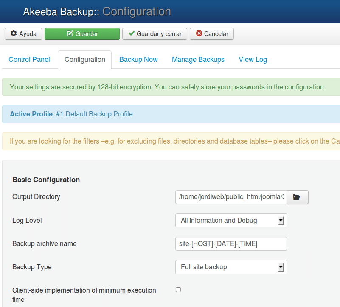Switch to the Control Panel tab
340x307 pixels.
tap(29, 60)
